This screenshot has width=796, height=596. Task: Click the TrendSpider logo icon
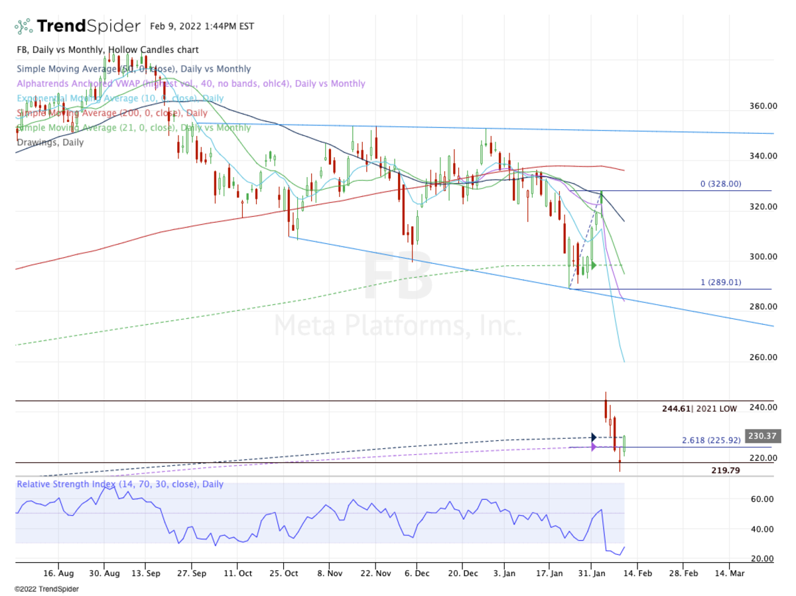click(x=24, y=27)
